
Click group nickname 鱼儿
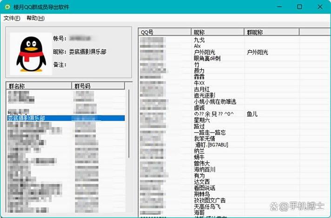click(252, 114)
